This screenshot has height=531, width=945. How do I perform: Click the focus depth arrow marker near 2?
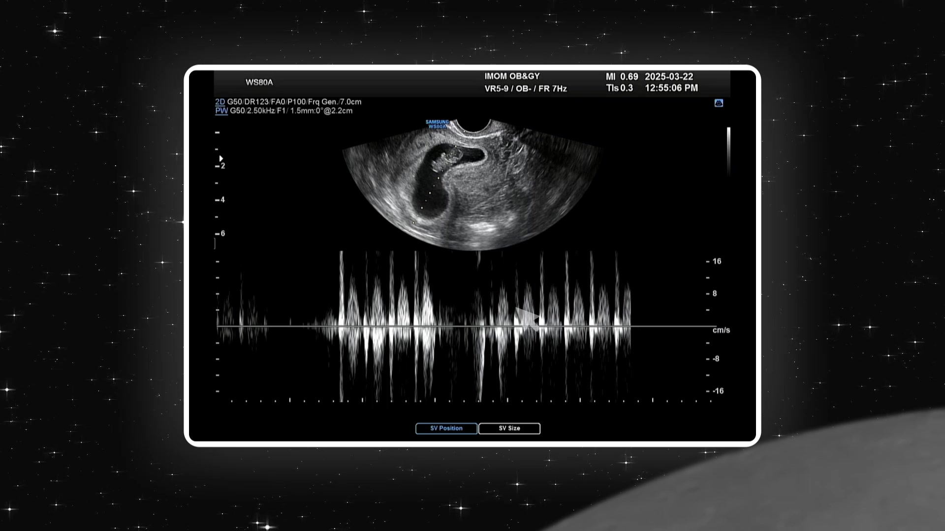point(221,158)
